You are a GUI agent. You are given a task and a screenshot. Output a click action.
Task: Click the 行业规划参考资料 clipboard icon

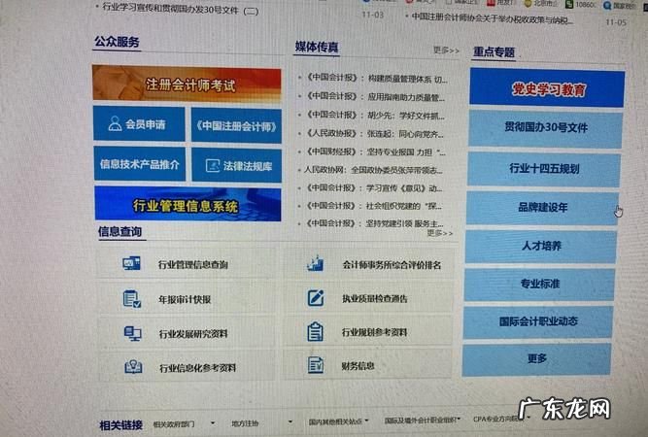(316, 331)
